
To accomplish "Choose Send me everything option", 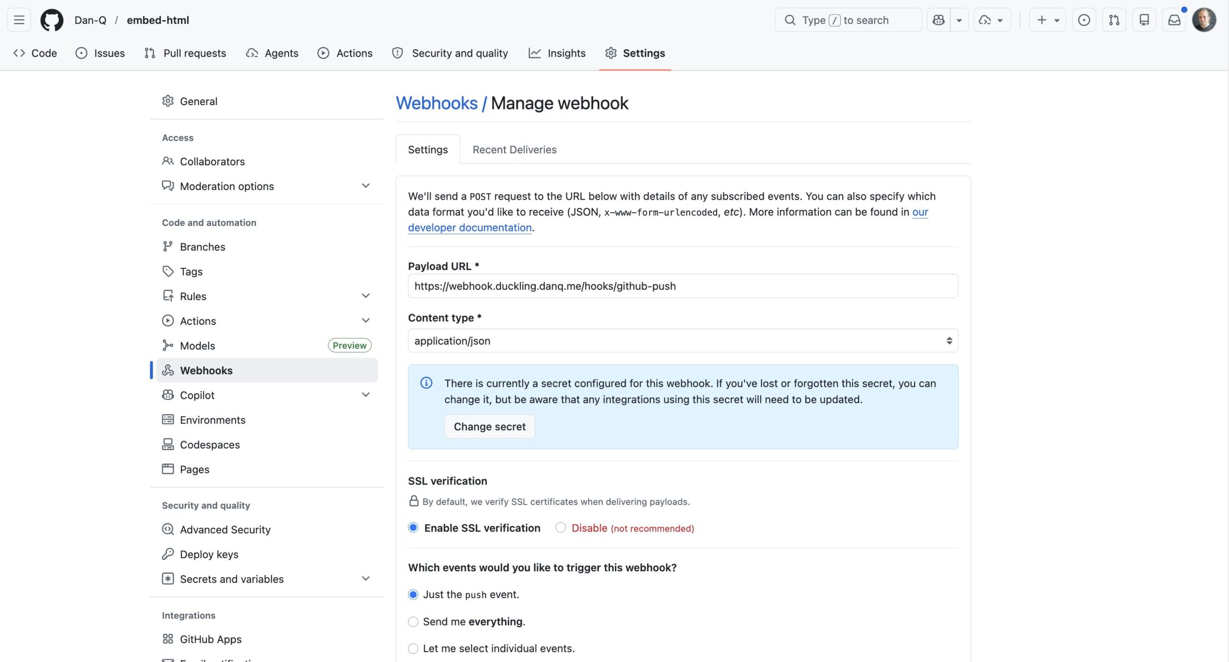I will pos(413,622).
